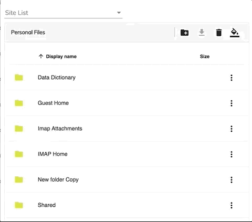Image resolution: width=252 pixels, height=222 pixels.
Task: Click the Site List dropdown arrow
Action: click(119, 13)
